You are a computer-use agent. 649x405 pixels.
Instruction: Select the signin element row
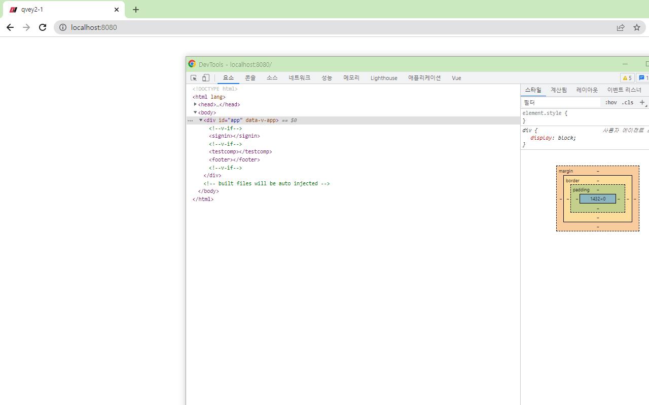pyautogui.click(x=353, y=136)
